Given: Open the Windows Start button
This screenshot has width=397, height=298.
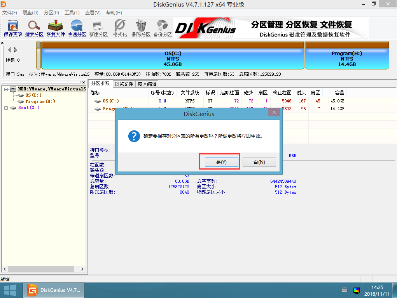Looking at the screenshot, I should [10, 290].
